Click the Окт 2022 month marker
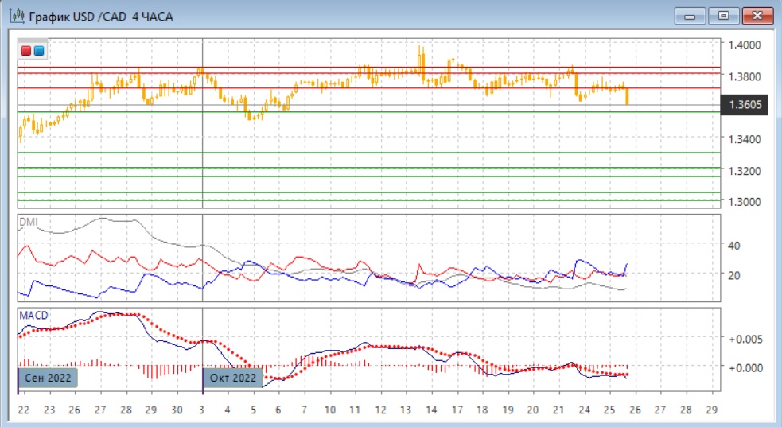The width and height of the screenshot is (782, 427). [233, 378]
